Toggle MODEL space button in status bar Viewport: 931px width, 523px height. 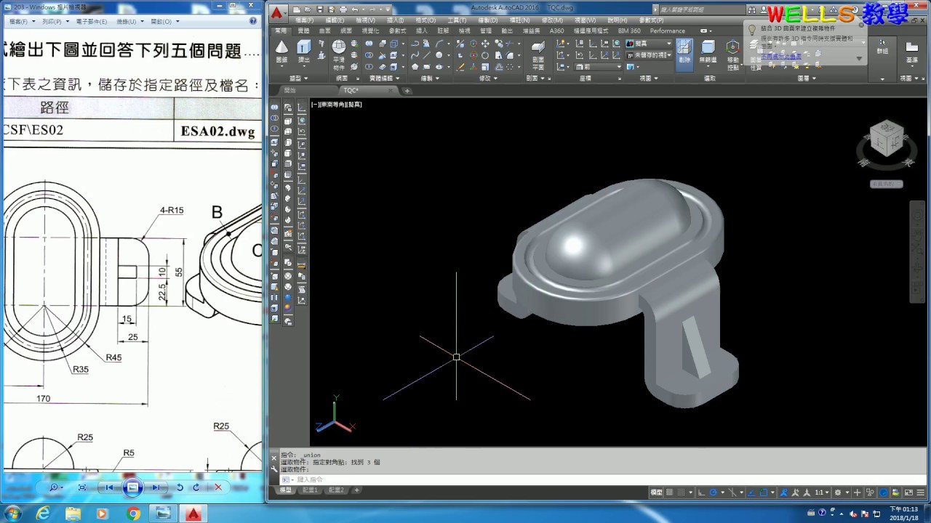(656, 492)
